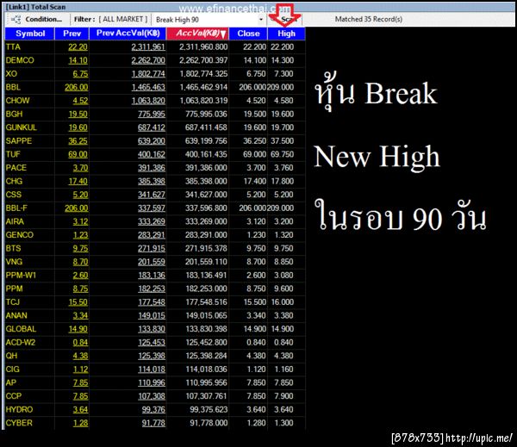Select the CCP symbol

coord(14,396)
